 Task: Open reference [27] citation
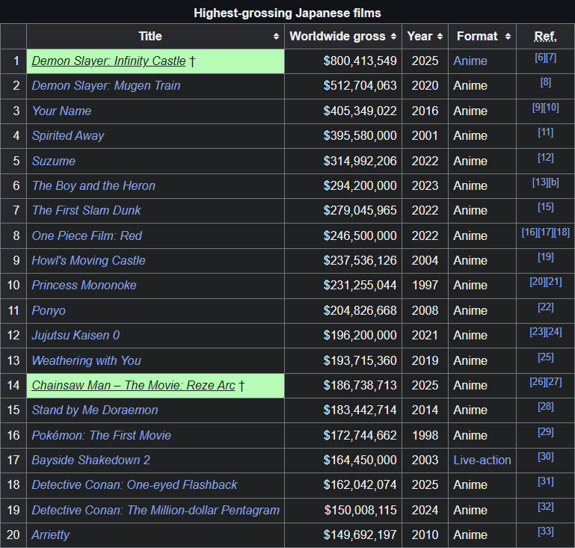tap(554, 382)
